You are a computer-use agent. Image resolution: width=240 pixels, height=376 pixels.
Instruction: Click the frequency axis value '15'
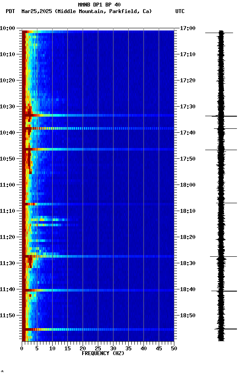[x=67, y=349]
